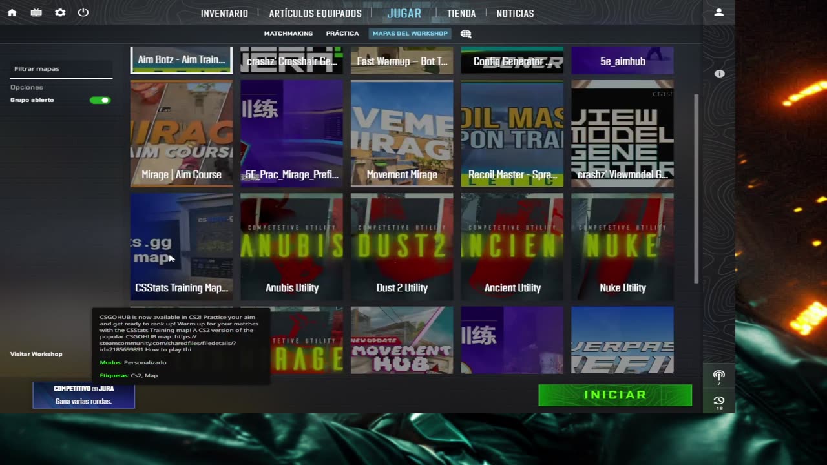Image resolution: width=827 pixels, height=465 pixels.
Task: Open the INVENTARIO menu
Action: pos(224,14)
